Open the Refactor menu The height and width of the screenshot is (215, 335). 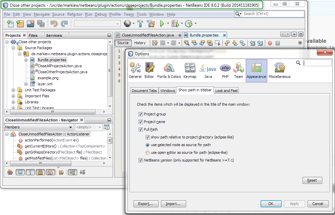75,14
